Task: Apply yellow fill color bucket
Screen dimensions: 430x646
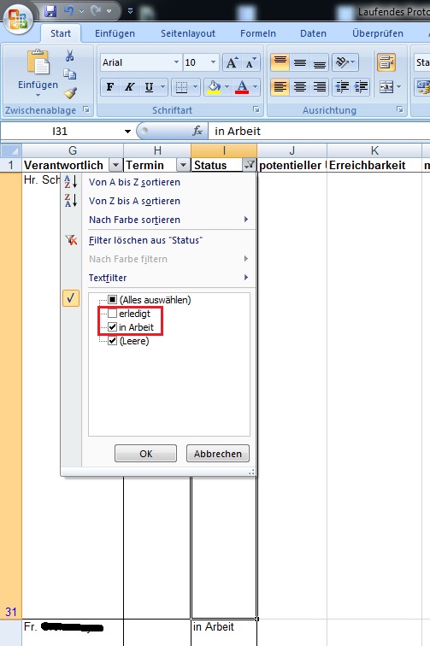Action: click(x=214, y=87)
